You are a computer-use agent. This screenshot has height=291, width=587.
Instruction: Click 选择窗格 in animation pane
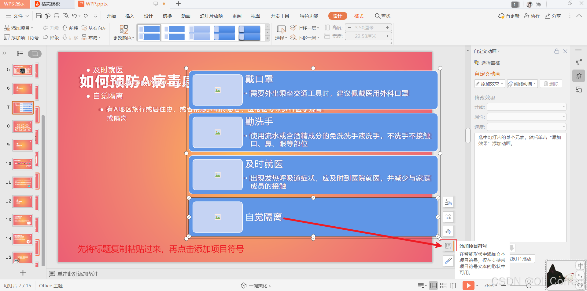click(x=487, y=63)
